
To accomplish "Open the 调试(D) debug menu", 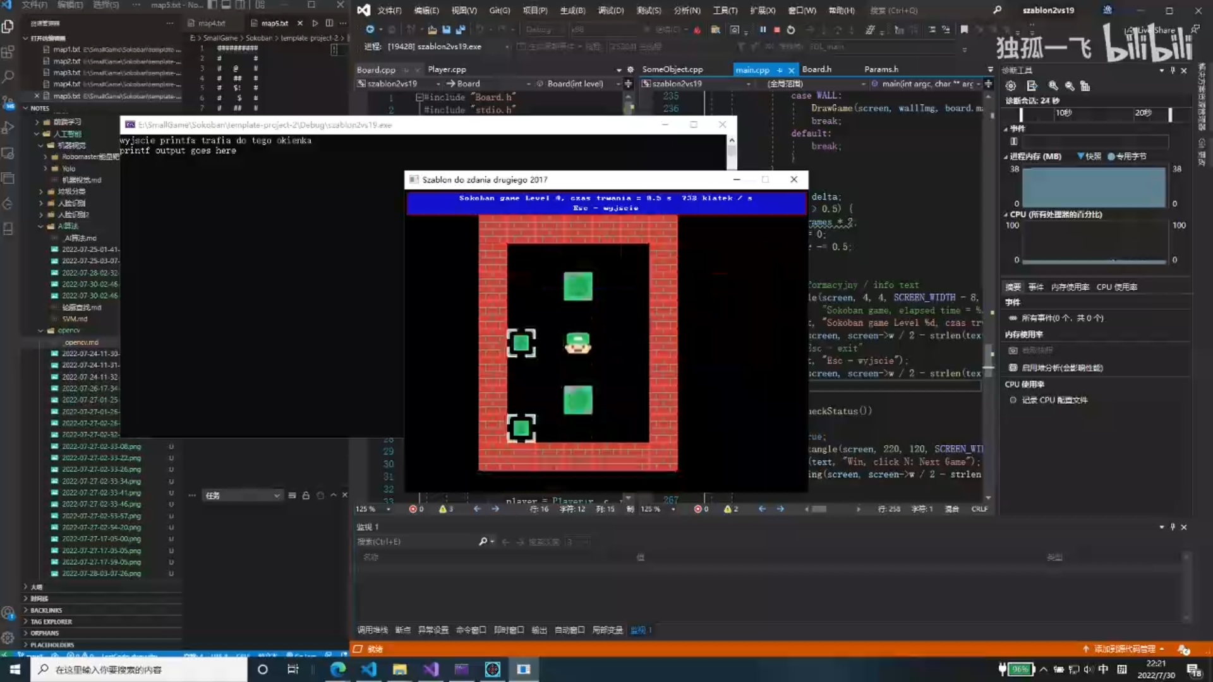I will pos(610,10).
